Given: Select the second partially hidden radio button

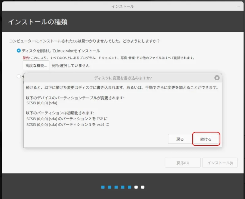Looking at the screenshot, I should 19,76.
